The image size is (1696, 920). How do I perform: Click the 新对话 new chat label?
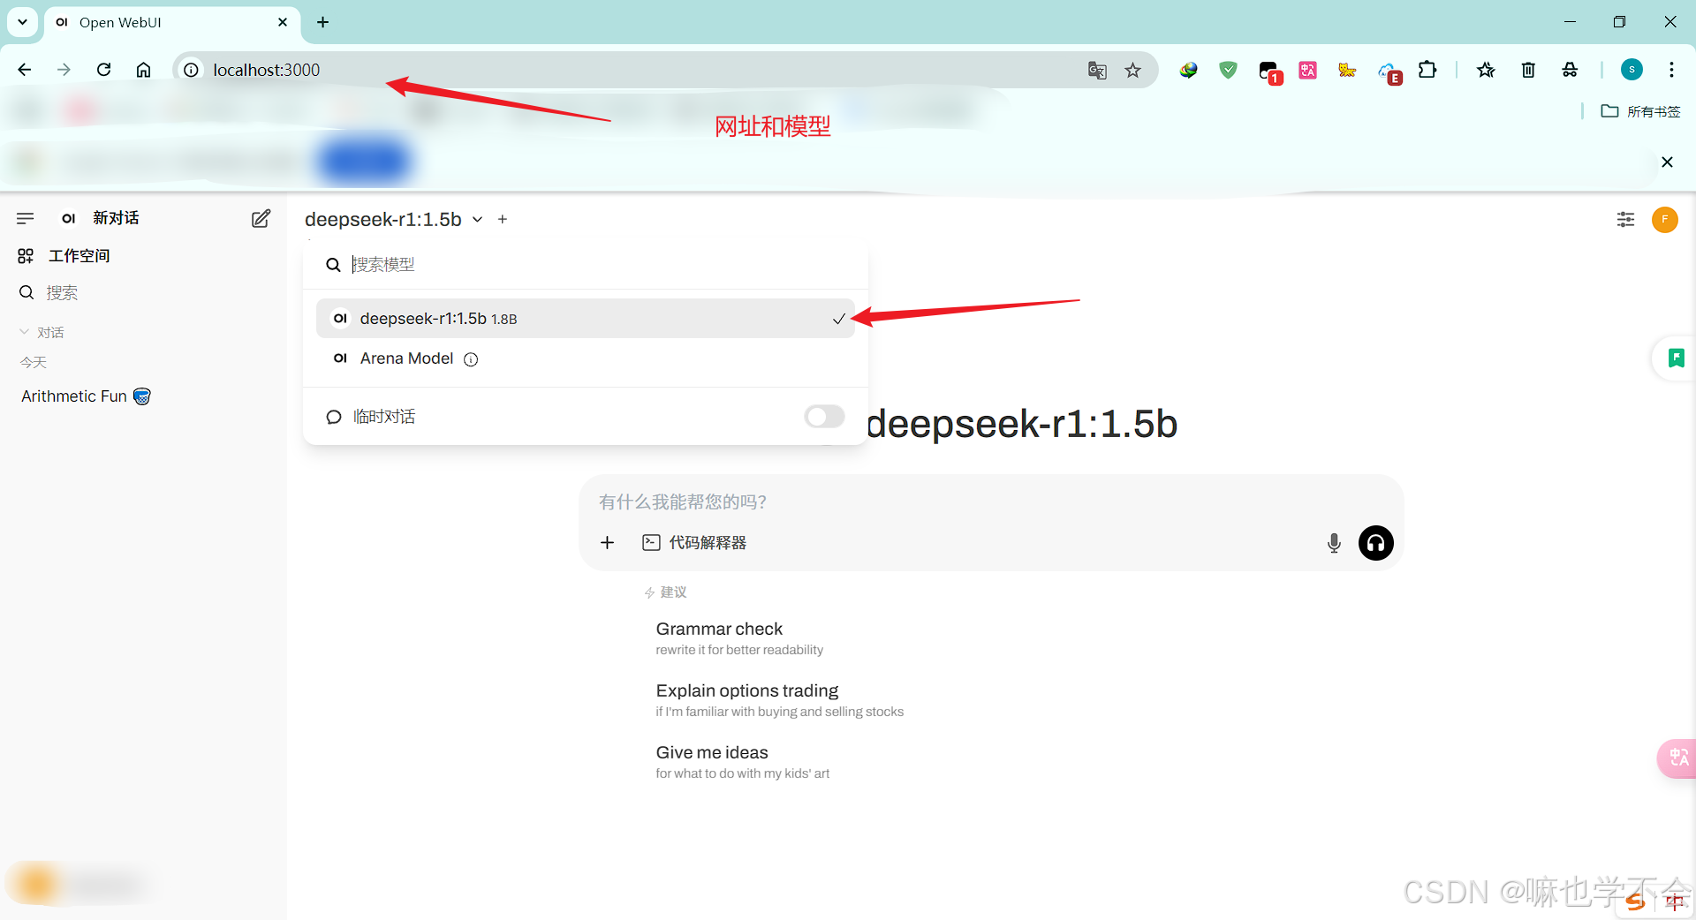click(x=116, y=218)
